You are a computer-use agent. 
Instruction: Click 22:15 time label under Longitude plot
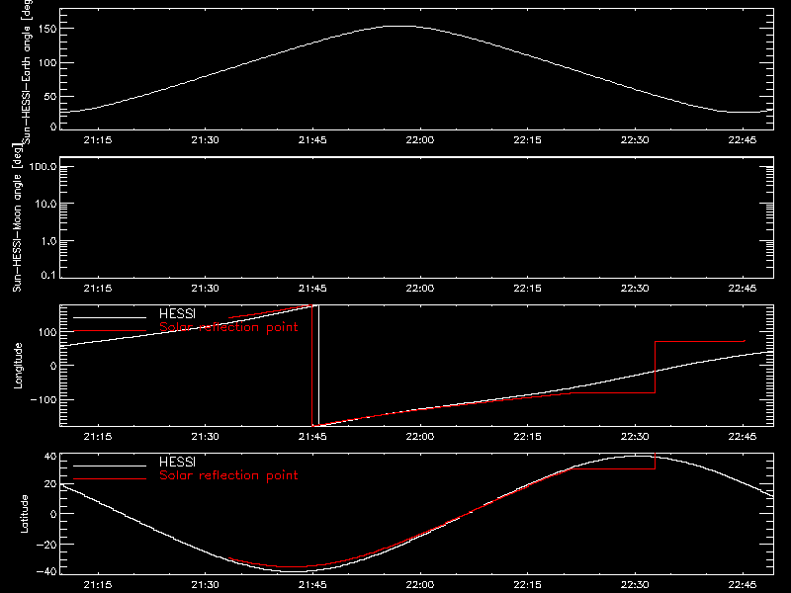coord(527,437)
